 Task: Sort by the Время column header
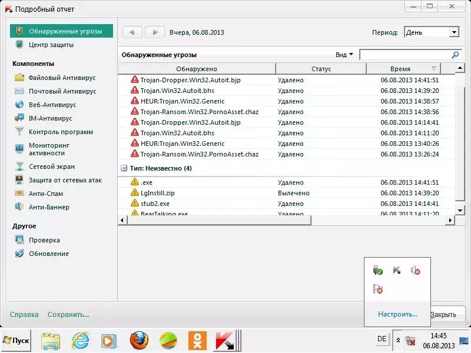[403, 69]
